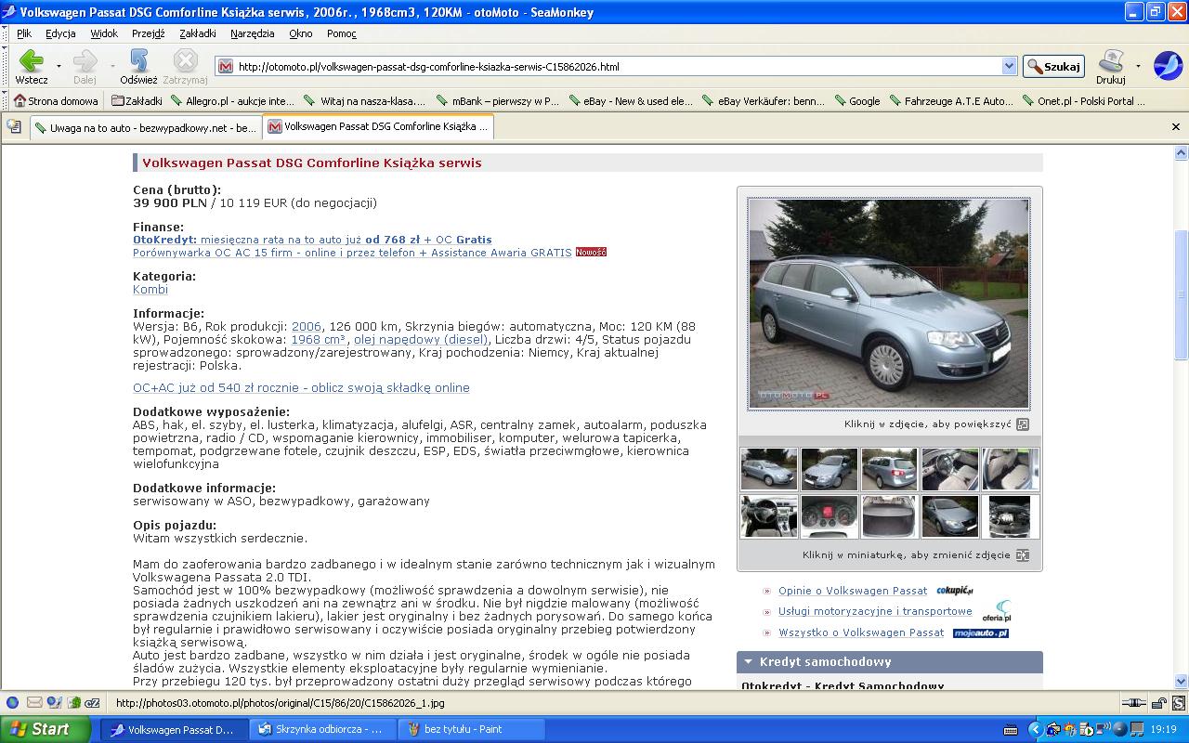Image resolution: width=1189 pixels, height=743 pixels.
Task: Launch Composer from the status bar icon
Action: pos(55,703)
